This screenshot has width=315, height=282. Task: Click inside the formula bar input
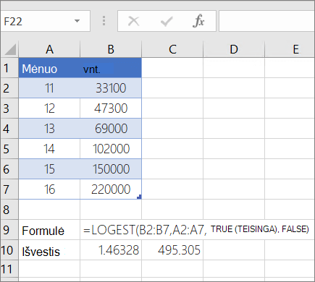point(266,21)
